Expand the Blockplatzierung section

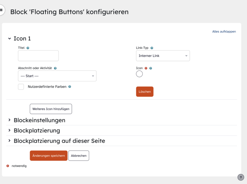pyautogui.click(x=36, y=130)
